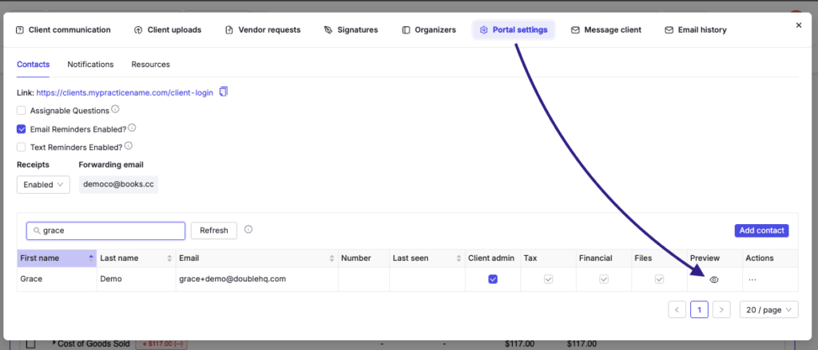Toggle Tax permission for Grace

pyautogui.click(x=548, y=279)
